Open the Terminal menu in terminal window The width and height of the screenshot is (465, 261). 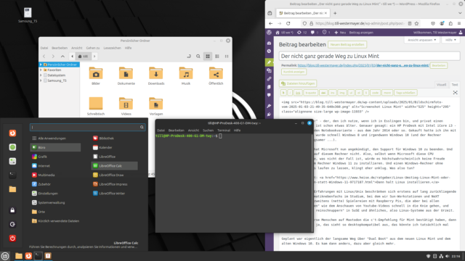click(x=224, y=130)
